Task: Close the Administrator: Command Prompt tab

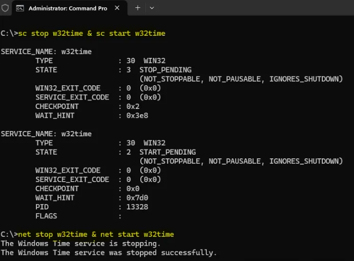Action: (117, 8)
